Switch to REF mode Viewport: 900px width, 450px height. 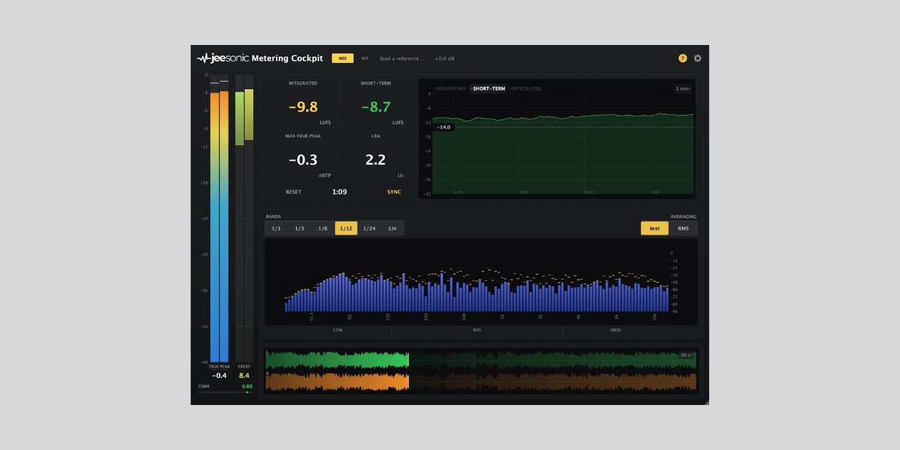pos(364,59)
